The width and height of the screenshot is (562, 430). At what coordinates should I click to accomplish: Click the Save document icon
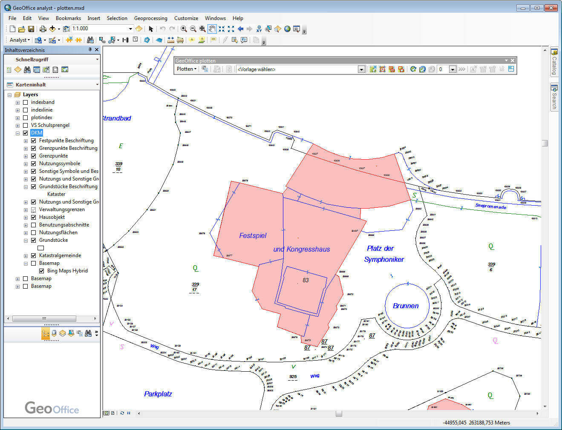click(31, 29)
